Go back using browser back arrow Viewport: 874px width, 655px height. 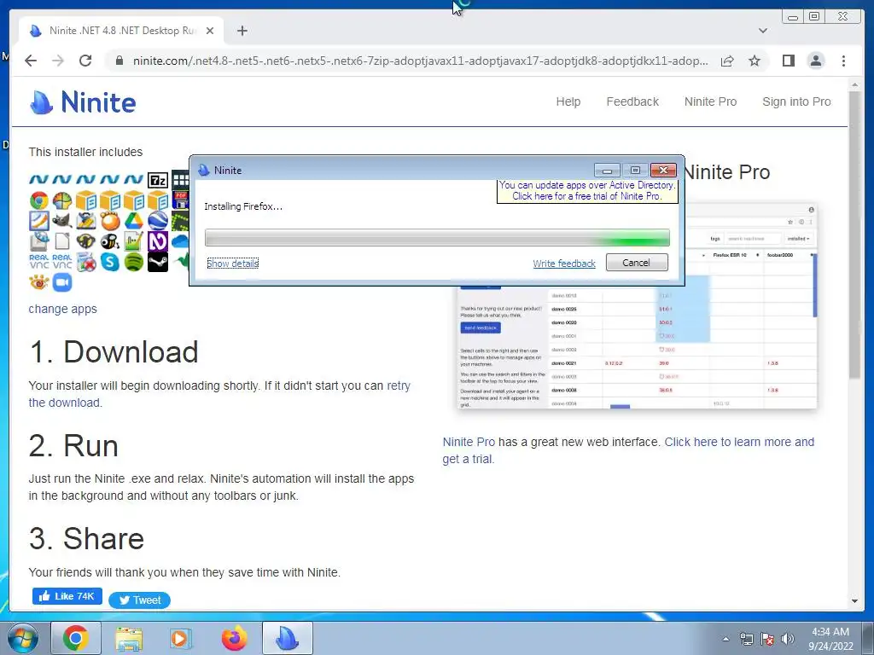click(x=31, y=61)
